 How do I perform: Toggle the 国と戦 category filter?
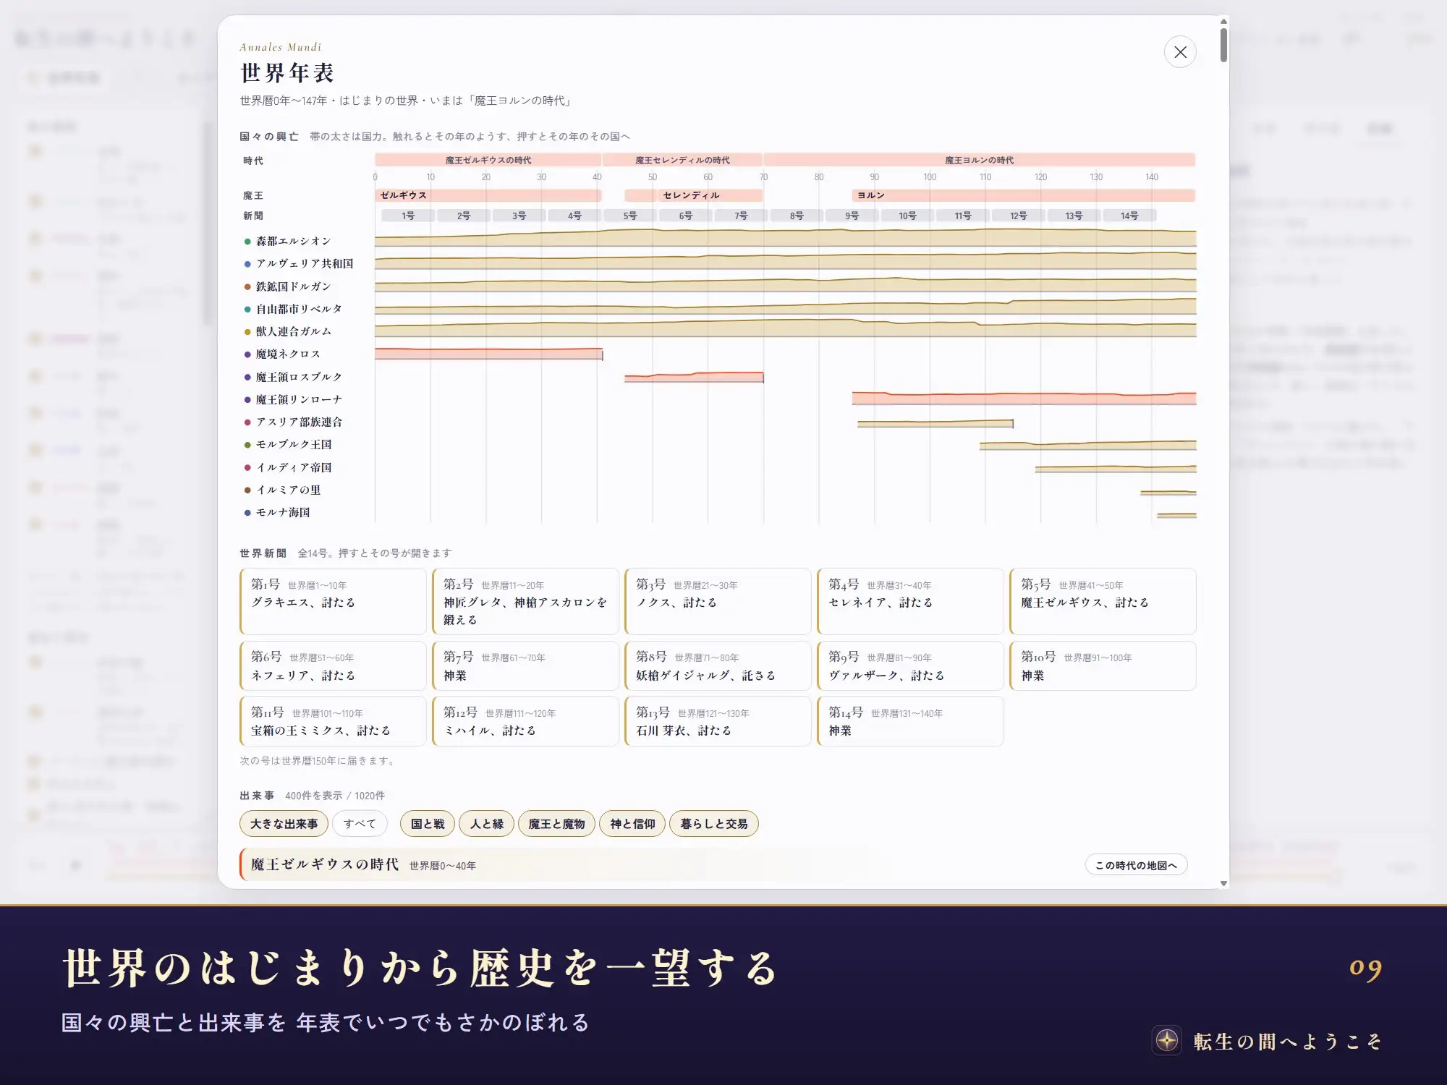(428, 823)
